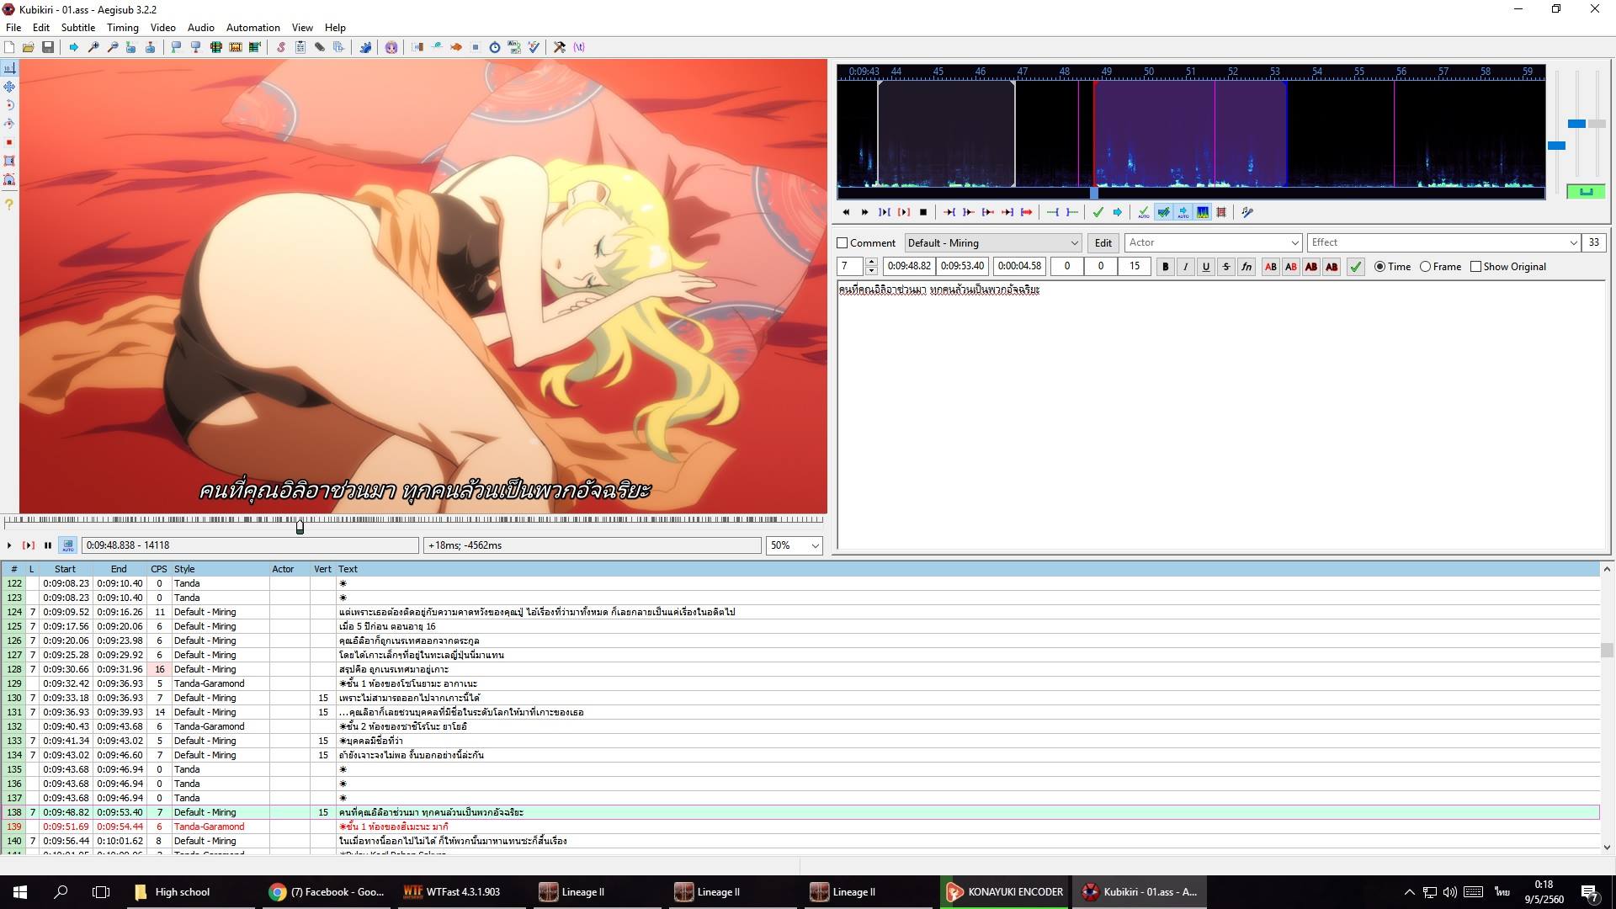Enable the Comment checkbox
Image resolution: width=1616 pixels, height=909 pixels.
coord(842,243)
